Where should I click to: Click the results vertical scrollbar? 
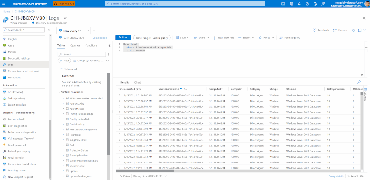[362, 94]
